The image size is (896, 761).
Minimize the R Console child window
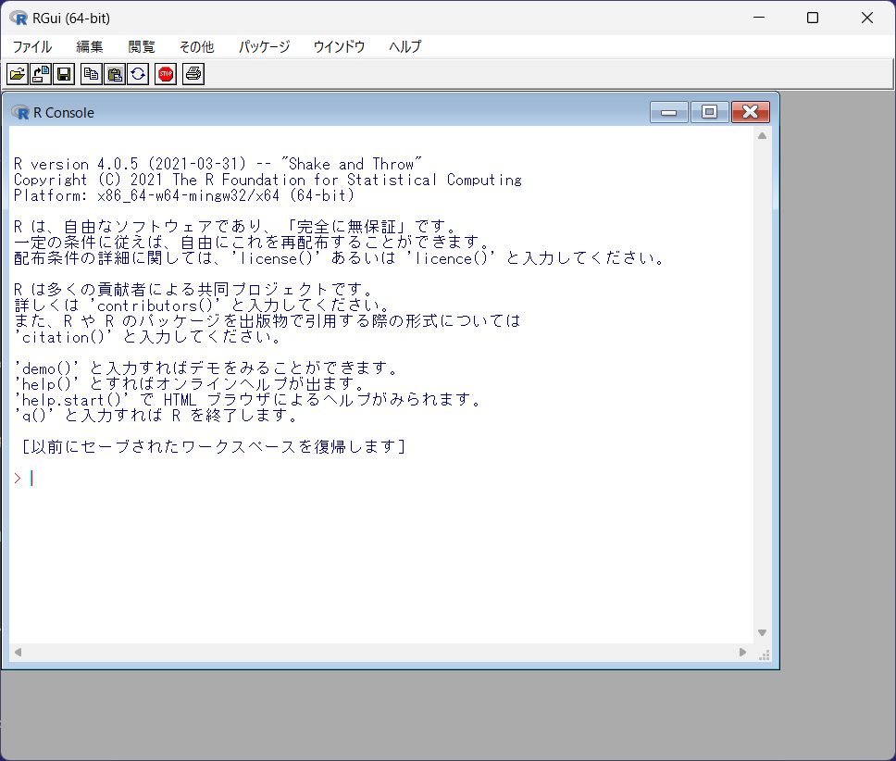pyautogui.click(x=668, y=112)
